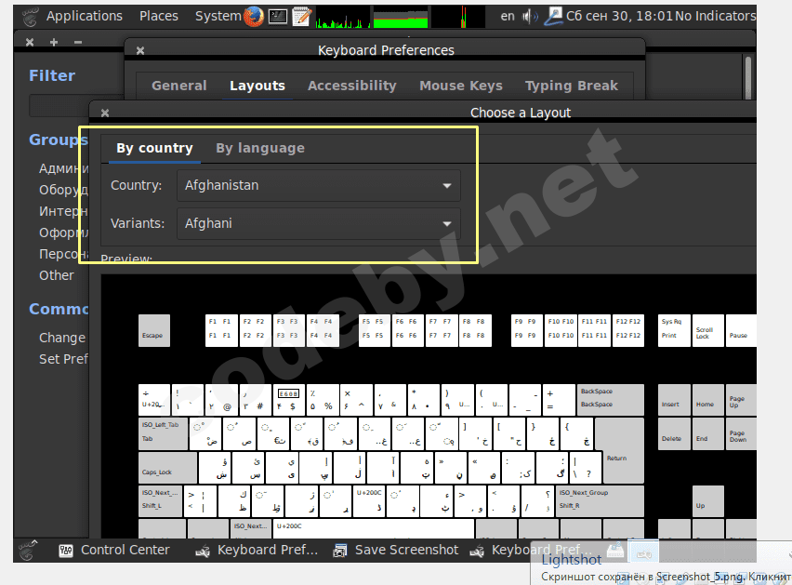792x585 pixels.
Task: Open the Applications menu
Action: pos(85,16)
